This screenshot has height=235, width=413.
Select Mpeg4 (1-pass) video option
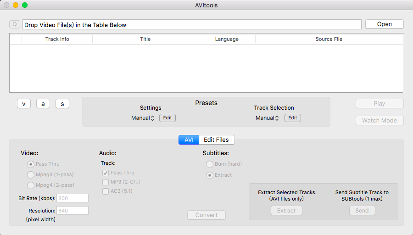[x=31, y=175]
